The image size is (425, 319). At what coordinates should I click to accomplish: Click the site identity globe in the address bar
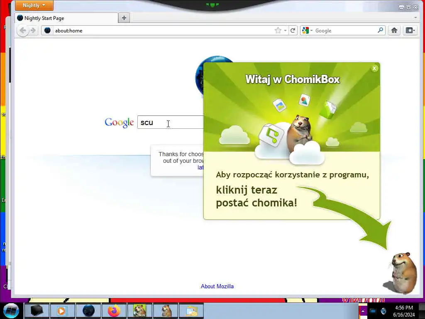click(47, 30)
